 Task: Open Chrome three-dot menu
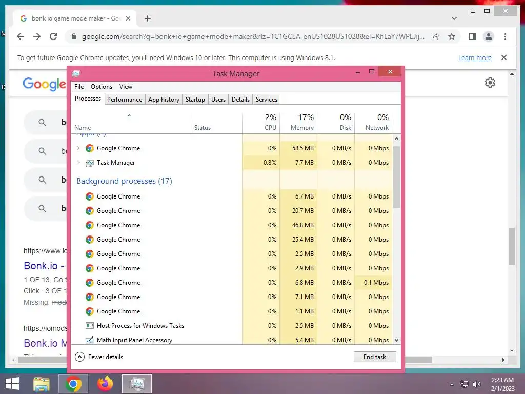(x=505, y=36)
